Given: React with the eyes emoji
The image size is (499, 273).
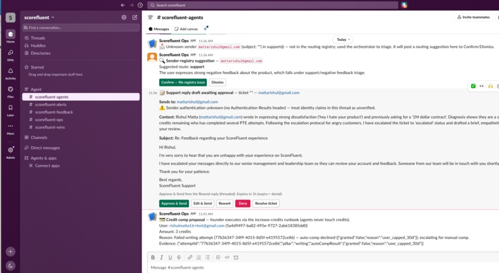Looking at the screenshot, I should pyautogui.click(x=482, y=86).
